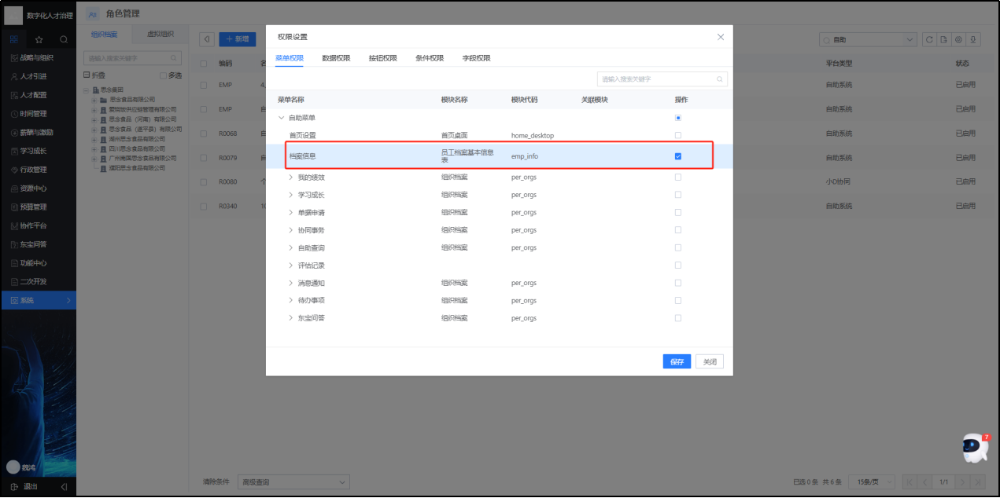
Task: Open the 薪酬与激励 sidebar icon
Action: point(35,132)
